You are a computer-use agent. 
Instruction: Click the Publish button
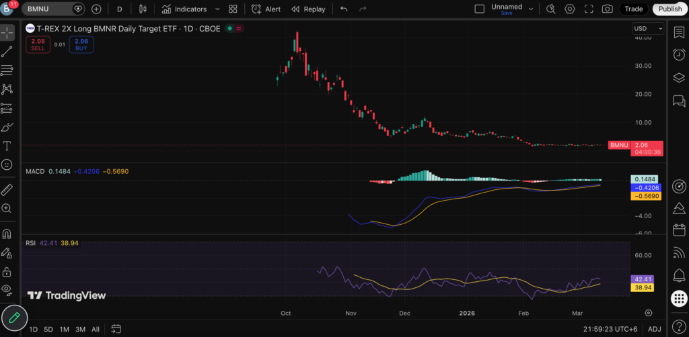pos(669,9)
